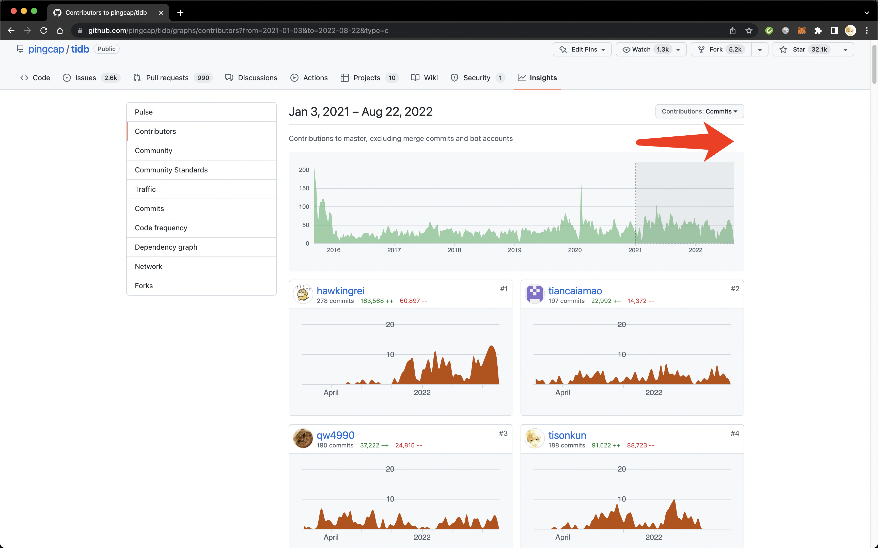Click hawkingrei's avatar image
This screenshot has width=878, height=548.
303,294
